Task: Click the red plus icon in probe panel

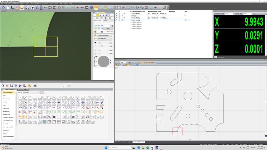Action: point(112,32)
